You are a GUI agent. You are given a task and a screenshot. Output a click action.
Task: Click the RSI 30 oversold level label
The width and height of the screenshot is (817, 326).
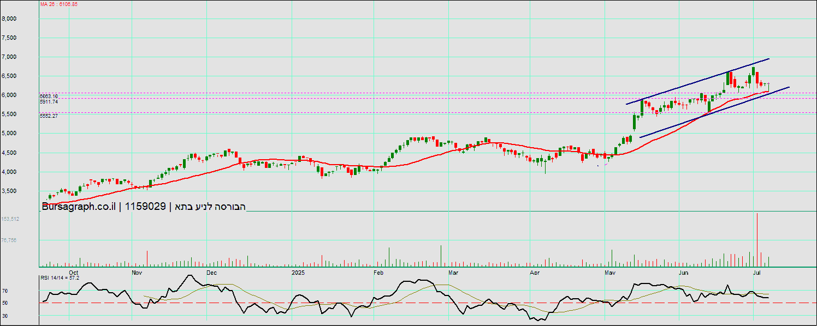(x=5, y=316)
